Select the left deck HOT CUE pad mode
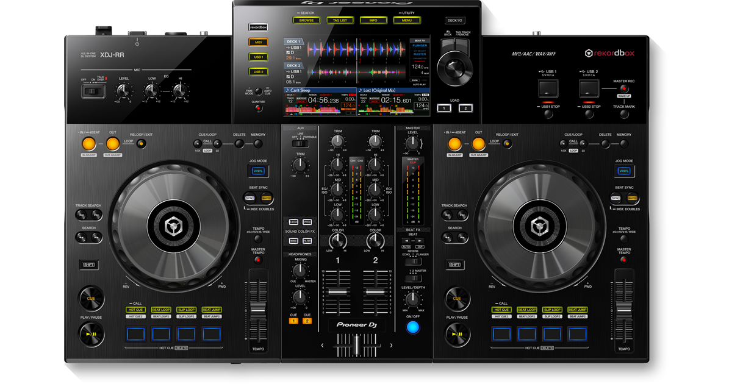The height and width of the screenshot is (384, 732). (135, 310)
